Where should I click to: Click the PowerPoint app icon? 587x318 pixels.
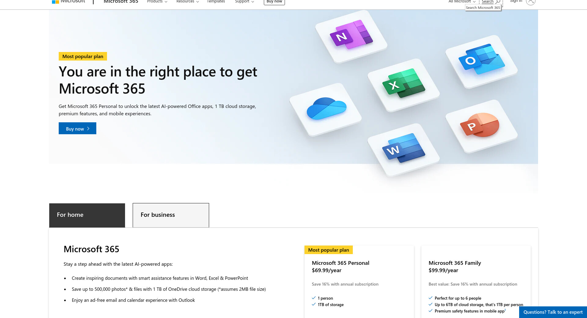coord(480,125)
